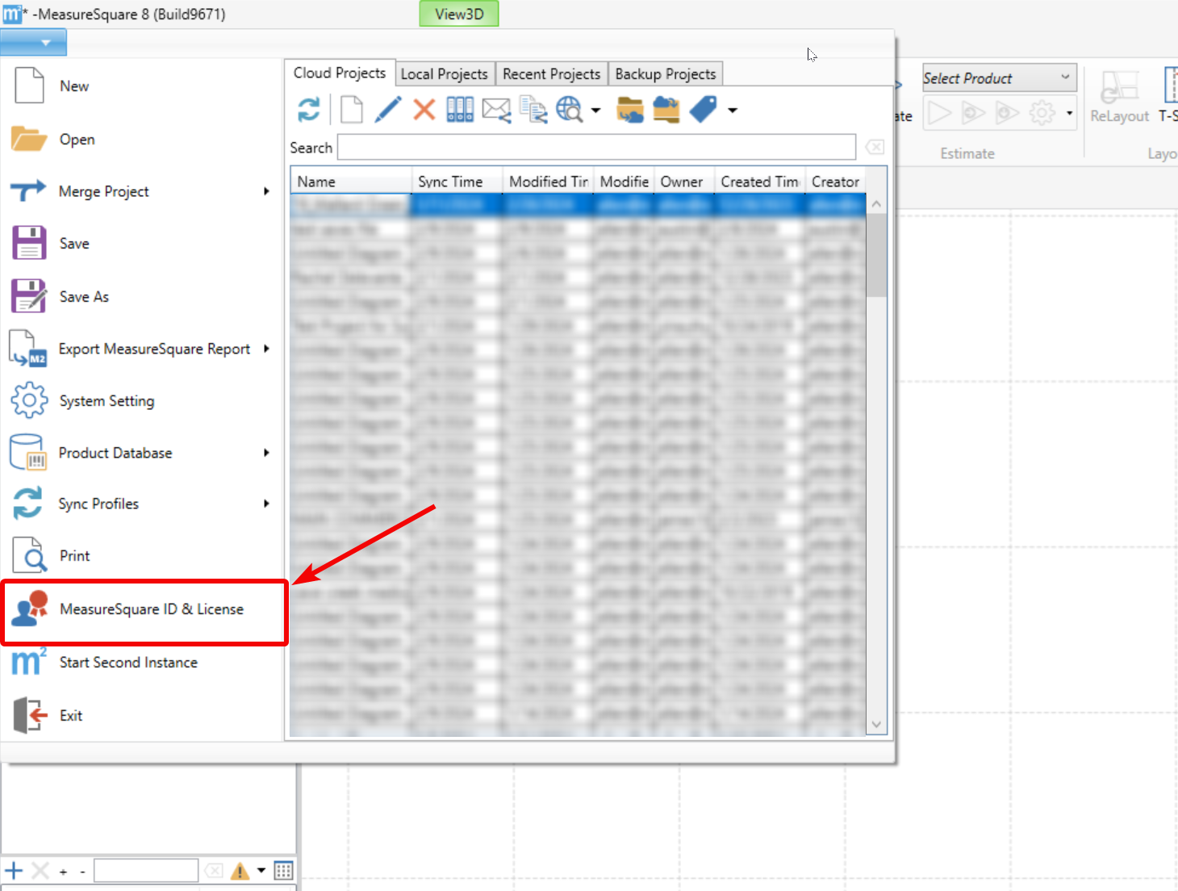Click the project list scroll down arrow
This screenshot has width=1178, height=891.
pos(876,725)
